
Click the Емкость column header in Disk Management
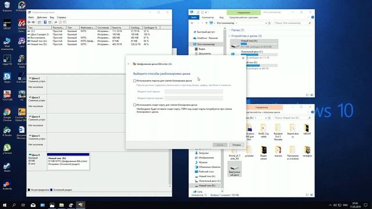coord(120,27)
